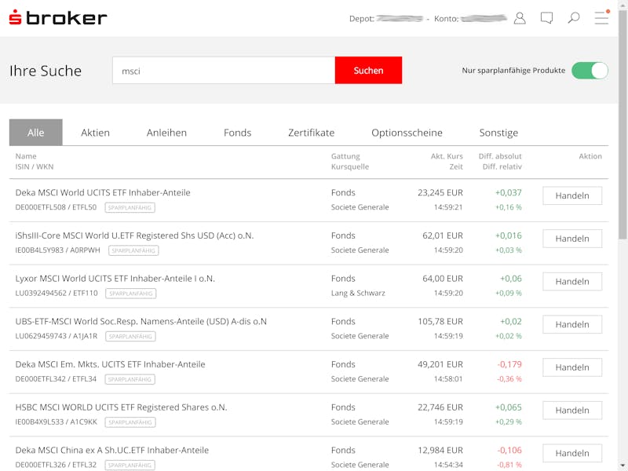The image size is (628, 471).
Task: Click ISIN text IE00B4L5Y983 / A0RPWH
Action: [x=57, y=250]
